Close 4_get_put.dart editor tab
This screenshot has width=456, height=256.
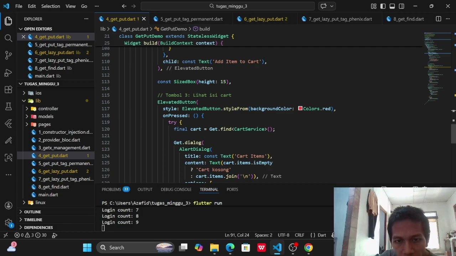point(144,19)
